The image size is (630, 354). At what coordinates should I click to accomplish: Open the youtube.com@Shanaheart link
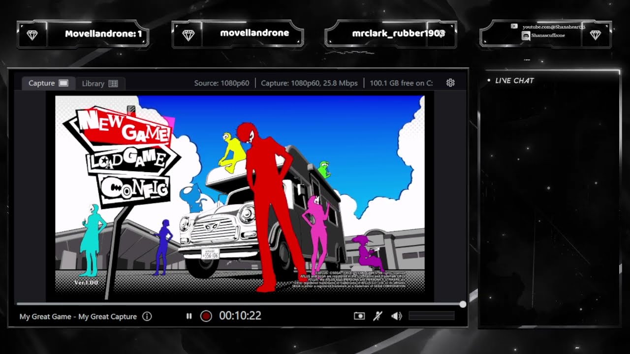(554, 27)
